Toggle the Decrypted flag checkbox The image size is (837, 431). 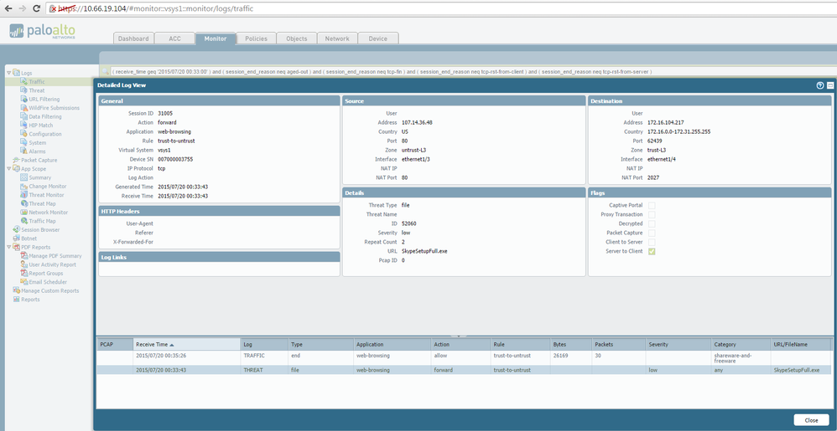[x=652, y=223]
